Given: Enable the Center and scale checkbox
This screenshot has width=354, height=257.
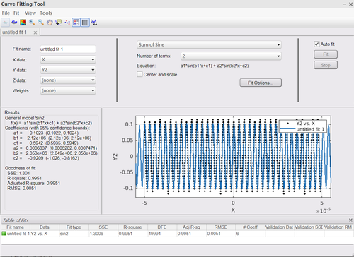Looking at the screenshot, I should pos(139,74).
